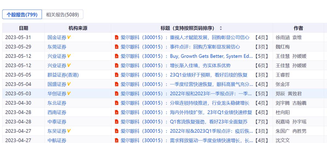Open 国盛证券 institution link
This screenshot has height=143, width=327.
[x=57, y=84]
